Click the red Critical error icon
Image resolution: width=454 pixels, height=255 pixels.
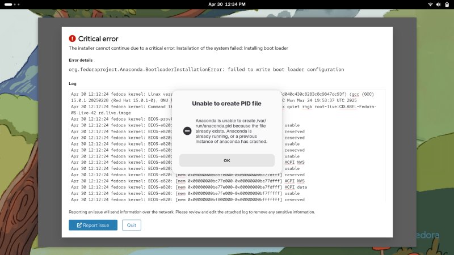(72, 39)
